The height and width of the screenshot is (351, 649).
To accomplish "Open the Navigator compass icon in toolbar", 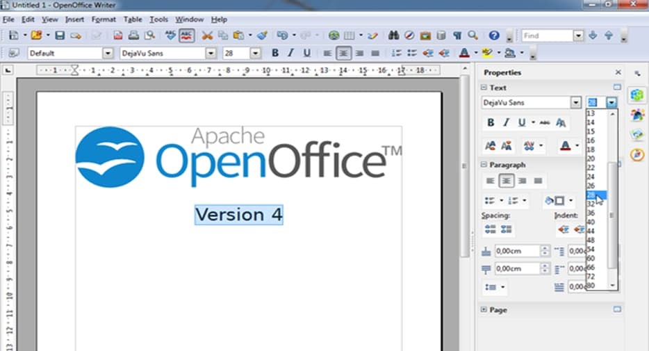I will tap(409, 35).
